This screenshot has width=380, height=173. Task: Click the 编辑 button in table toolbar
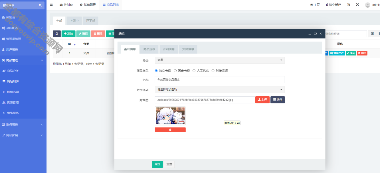point(83,34)
